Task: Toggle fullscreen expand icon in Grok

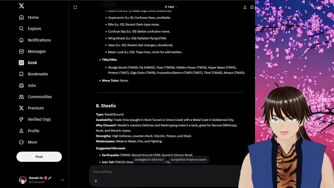Action: [x=75, y=7]
